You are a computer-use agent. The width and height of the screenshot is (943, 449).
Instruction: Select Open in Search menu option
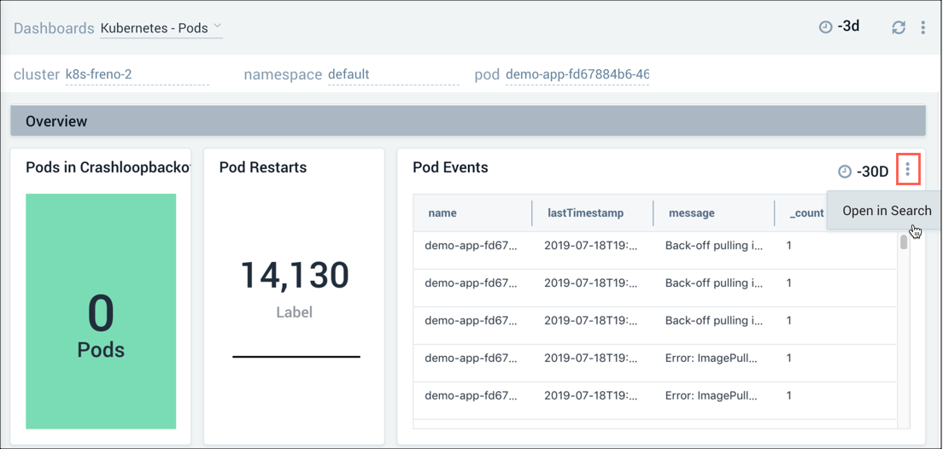[x=886, y=211]
